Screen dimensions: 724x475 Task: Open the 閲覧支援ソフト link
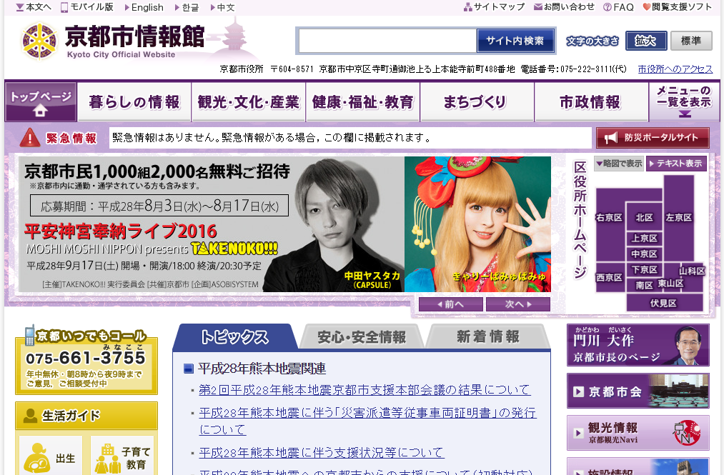click(x=677, y=7)
